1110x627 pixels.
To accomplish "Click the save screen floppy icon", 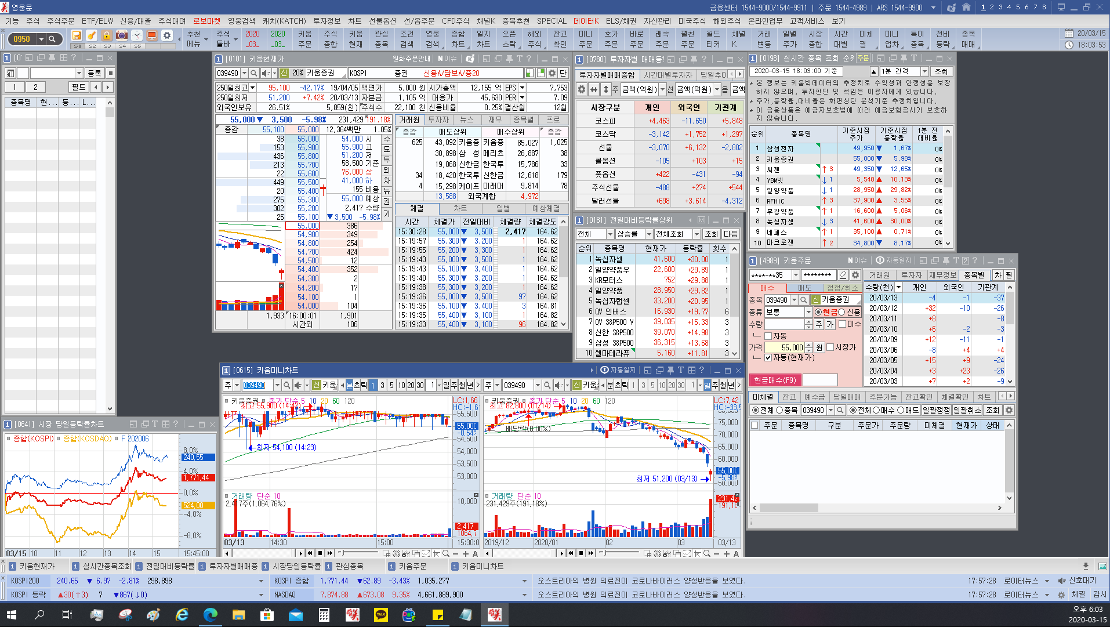I will [77, 35].
